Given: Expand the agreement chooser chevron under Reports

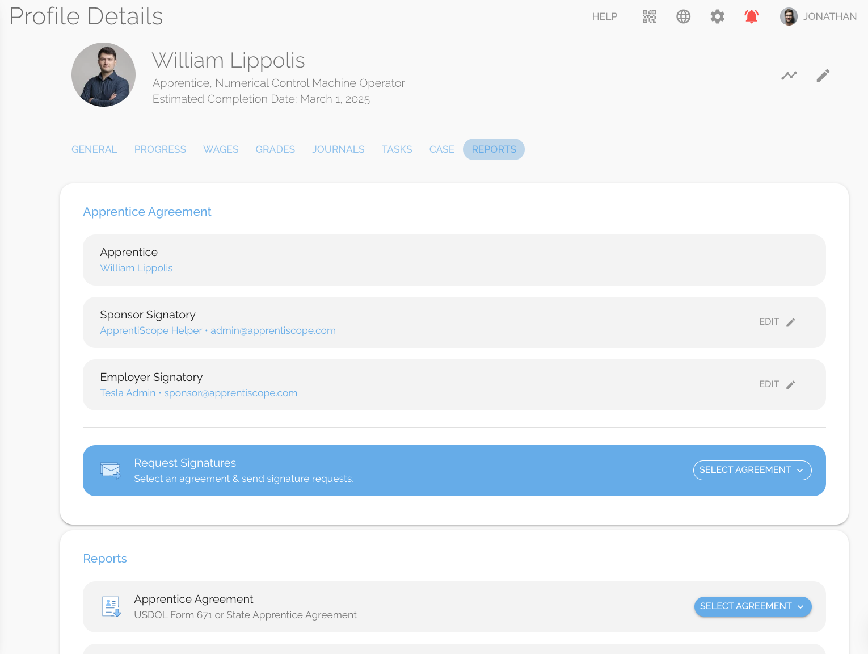Looking at the screenshot, I should click(800, 606).
